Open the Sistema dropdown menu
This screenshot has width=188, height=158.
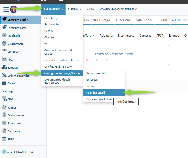click(x=75, y=10)
